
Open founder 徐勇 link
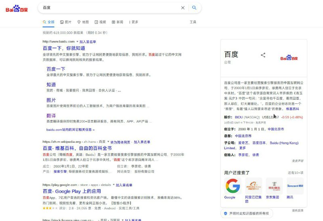pyautogui.click(x=256, y=155)
